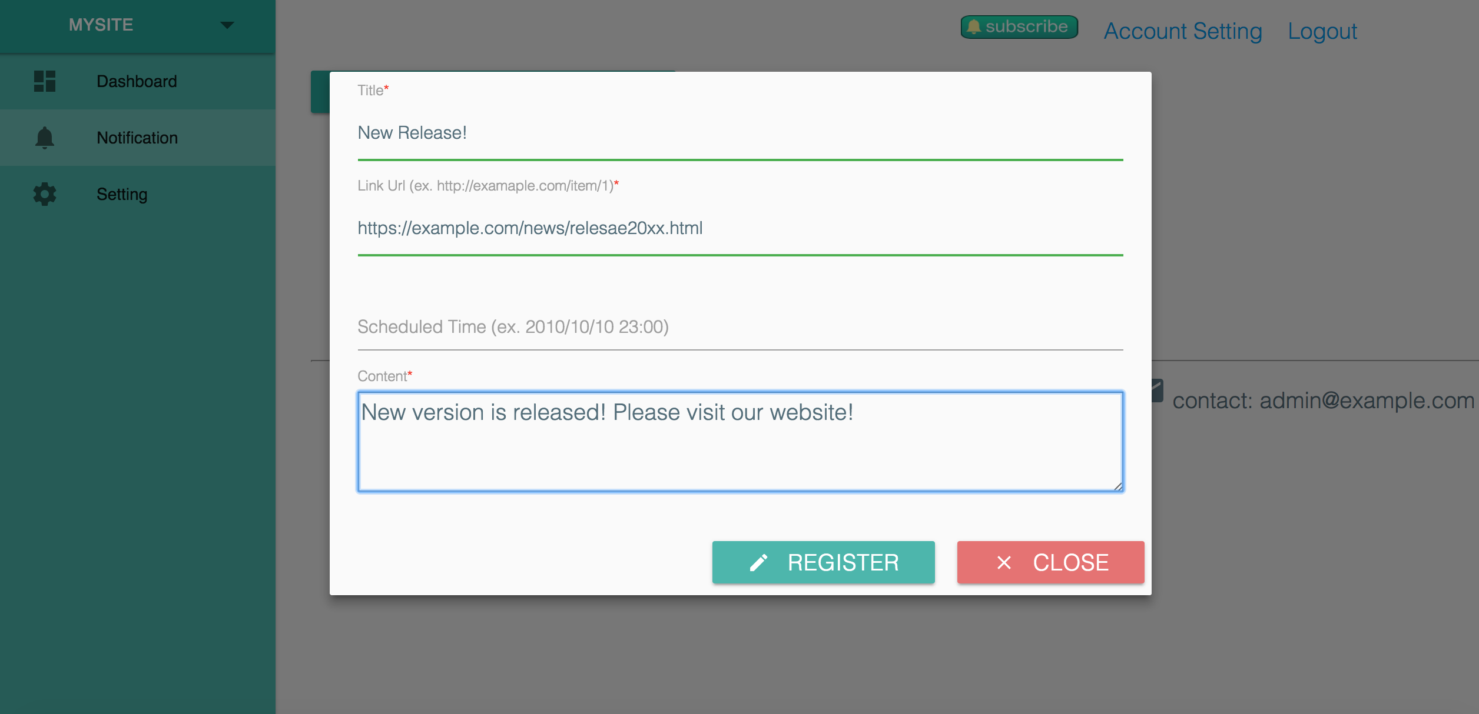Screen dimensions: 1479x714
Task: Click the Dashboard grid icon
Action: point(45,81)
